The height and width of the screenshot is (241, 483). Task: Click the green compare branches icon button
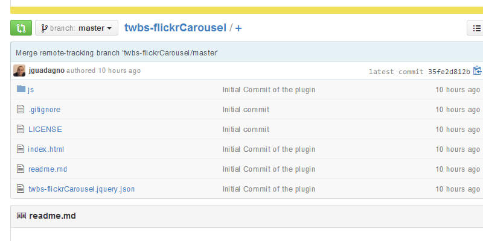21,28
